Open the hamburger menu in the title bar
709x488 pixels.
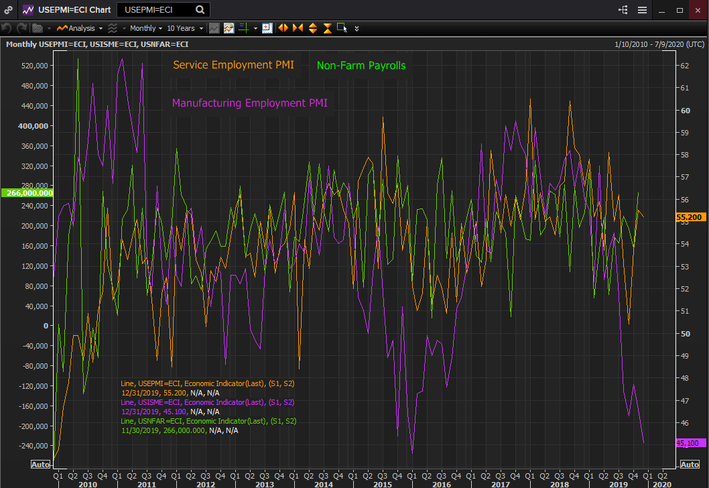(x=642, y=10)
